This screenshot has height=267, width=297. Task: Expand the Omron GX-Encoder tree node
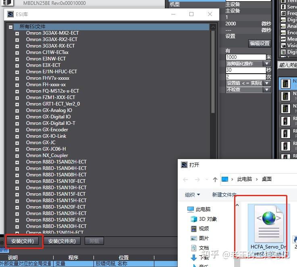(17, 130)
